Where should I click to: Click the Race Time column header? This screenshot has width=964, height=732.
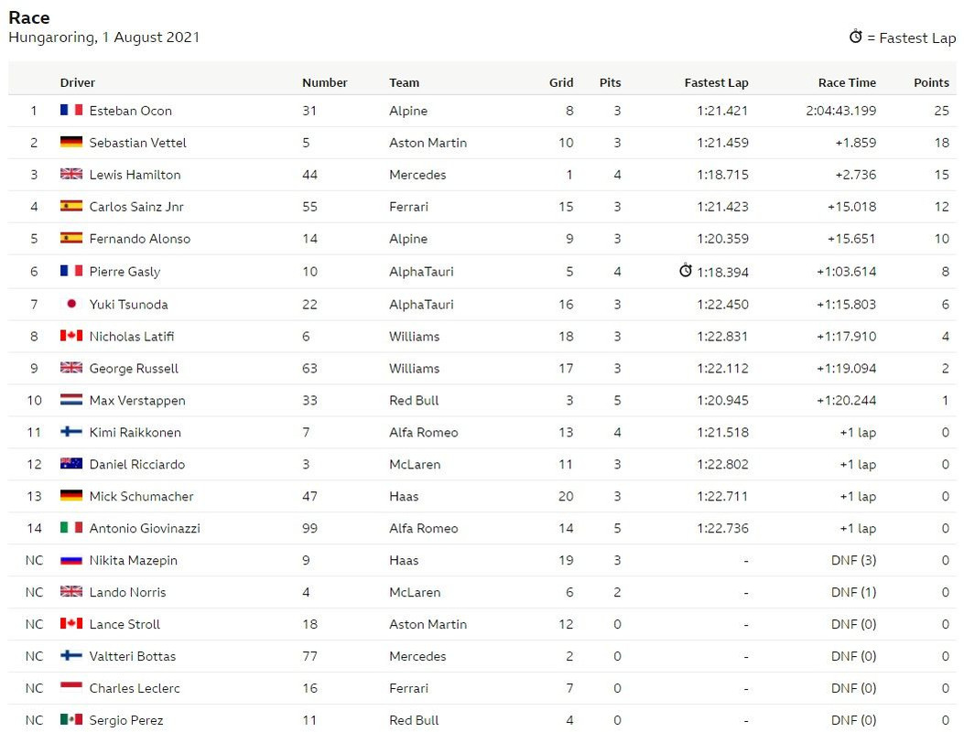(847, 82)
